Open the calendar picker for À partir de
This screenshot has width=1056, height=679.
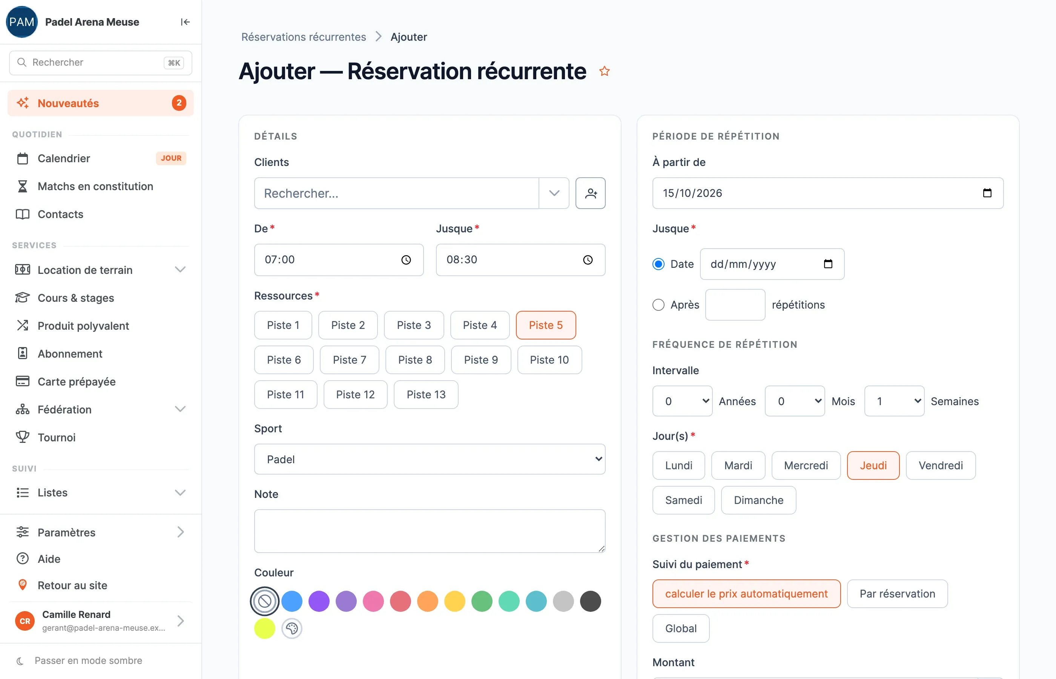987,193
